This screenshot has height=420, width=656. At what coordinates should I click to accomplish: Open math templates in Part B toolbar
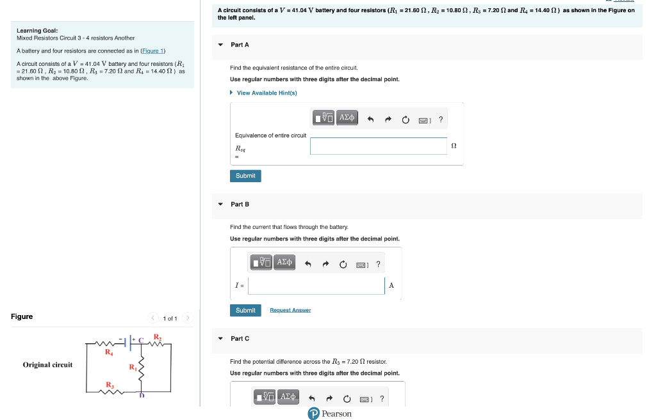coord(261,262)
